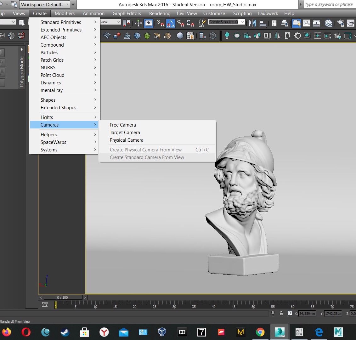The image size is (356, 340).
Task: Activate Select and Manipulate tool
Action: (x=138, y=23)
